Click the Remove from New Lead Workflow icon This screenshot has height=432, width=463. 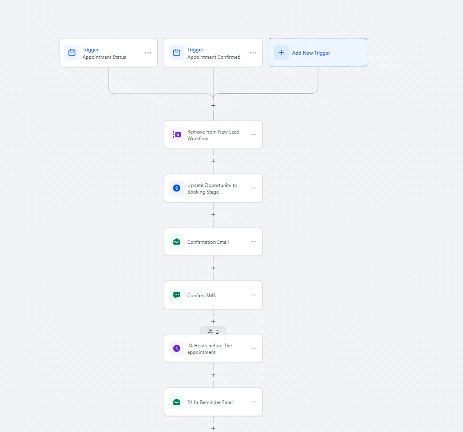coord(177,135)
